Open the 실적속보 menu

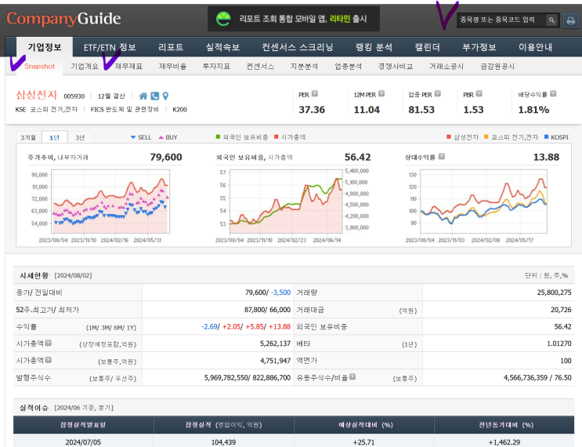point(222,48)
